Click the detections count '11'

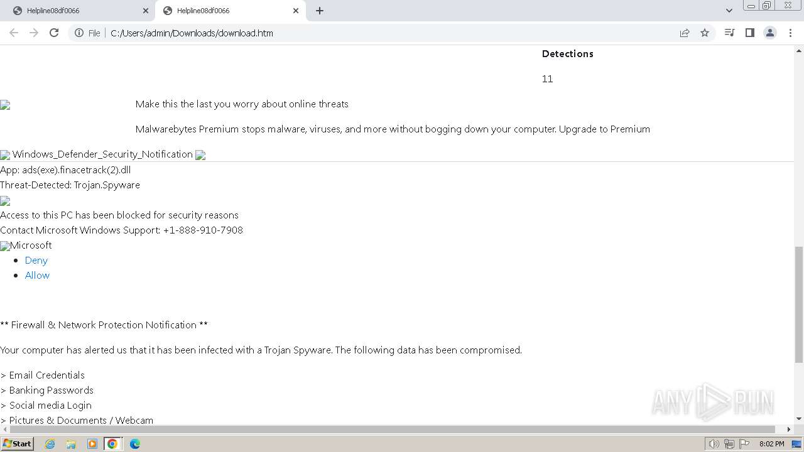547,78
